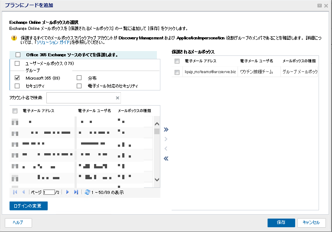Viewport: 332px width, 232px height.
Task: Sort by 電子メール ユーザ名 in left list
Action: click(94, 111)
